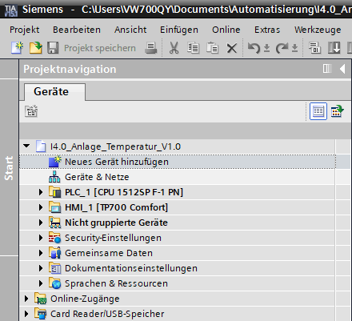Click the undo arrow icon

pos(254,48)
